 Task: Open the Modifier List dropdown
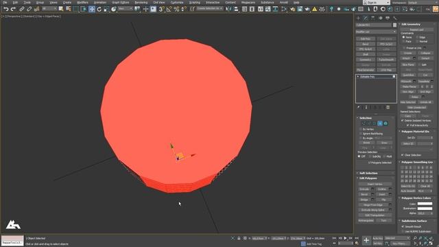point(376,32)
